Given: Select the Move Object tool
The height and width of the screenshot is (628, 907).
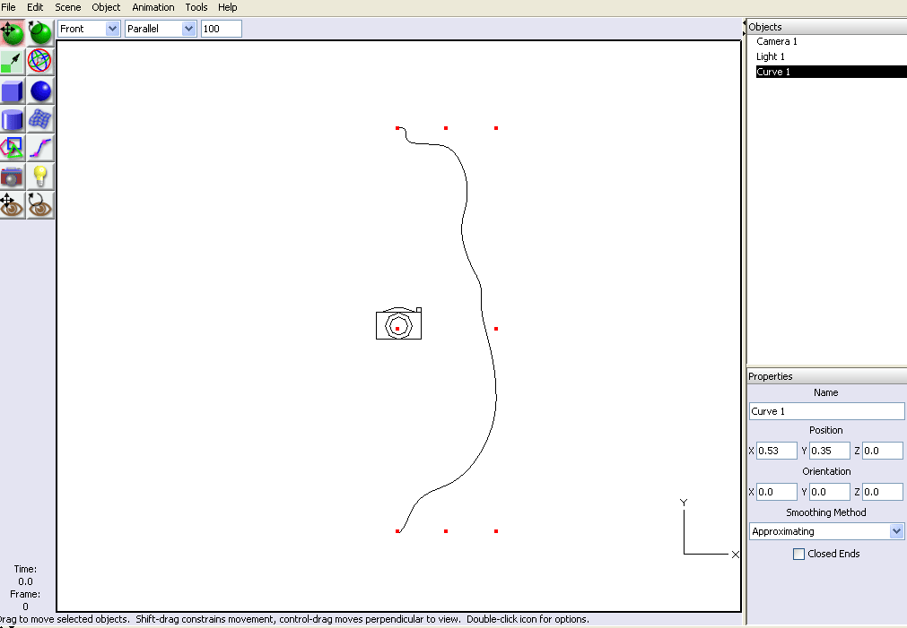Looking at the screenshot, I should pyautogui.click(x=13, y=34).
